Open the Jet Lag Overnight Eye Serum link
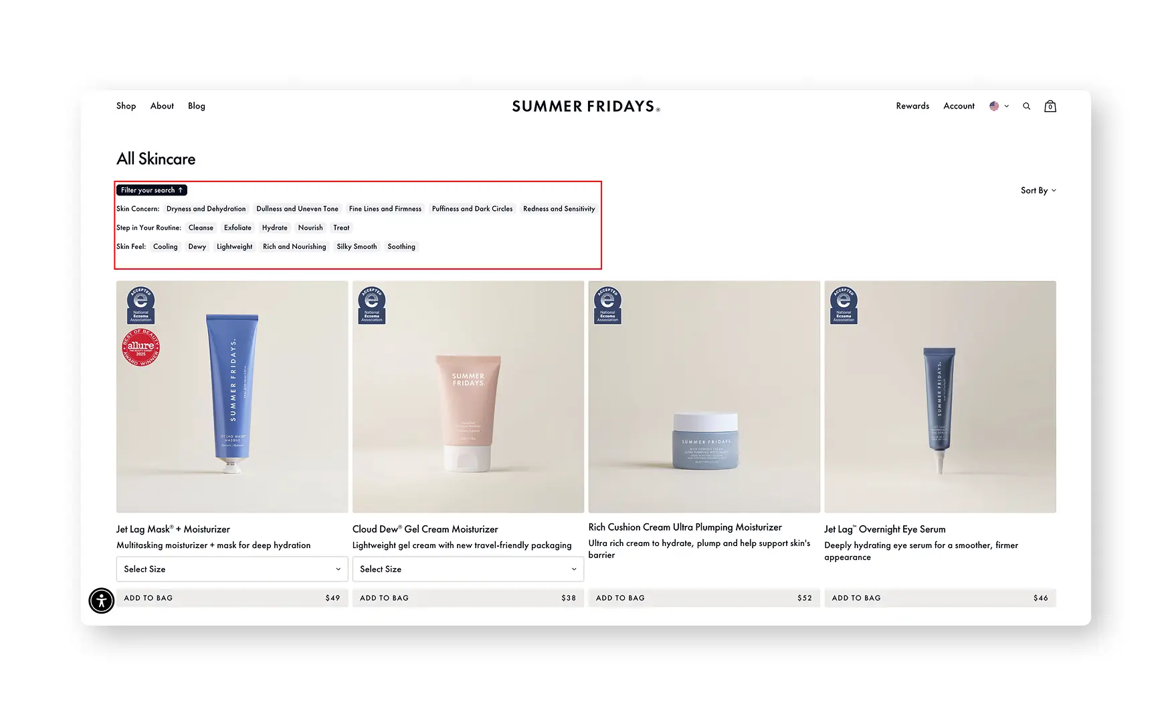 (x=885, y=529)
